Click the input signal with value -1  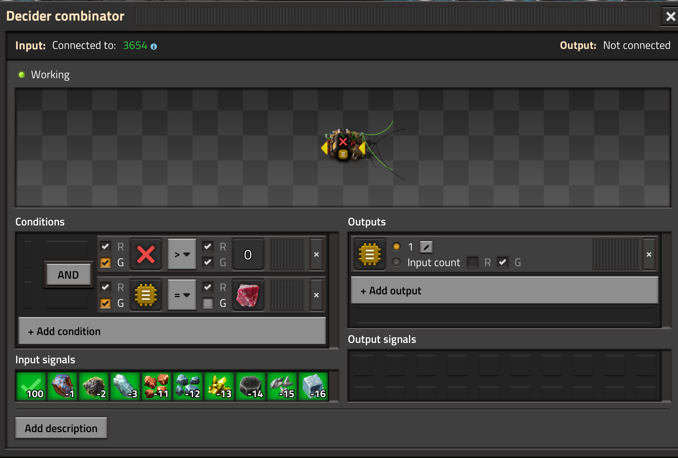click(62, 386)
